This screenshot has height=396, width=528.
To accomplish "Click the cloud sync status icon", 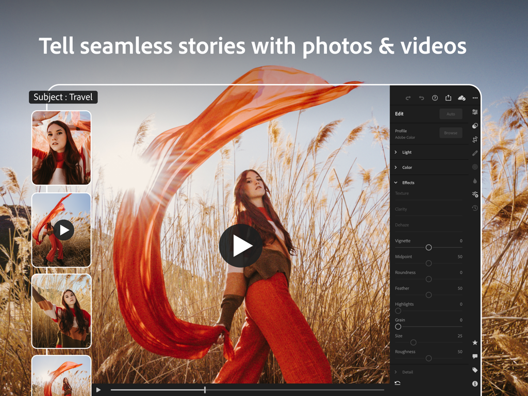I will (x=463, y=97).
